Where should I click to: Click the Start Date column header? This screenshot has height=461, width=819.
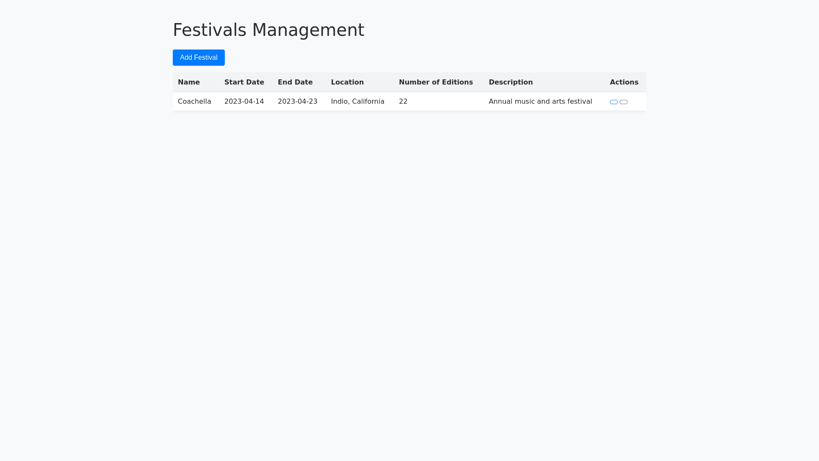pyautogui.click(x=244, y=82)
